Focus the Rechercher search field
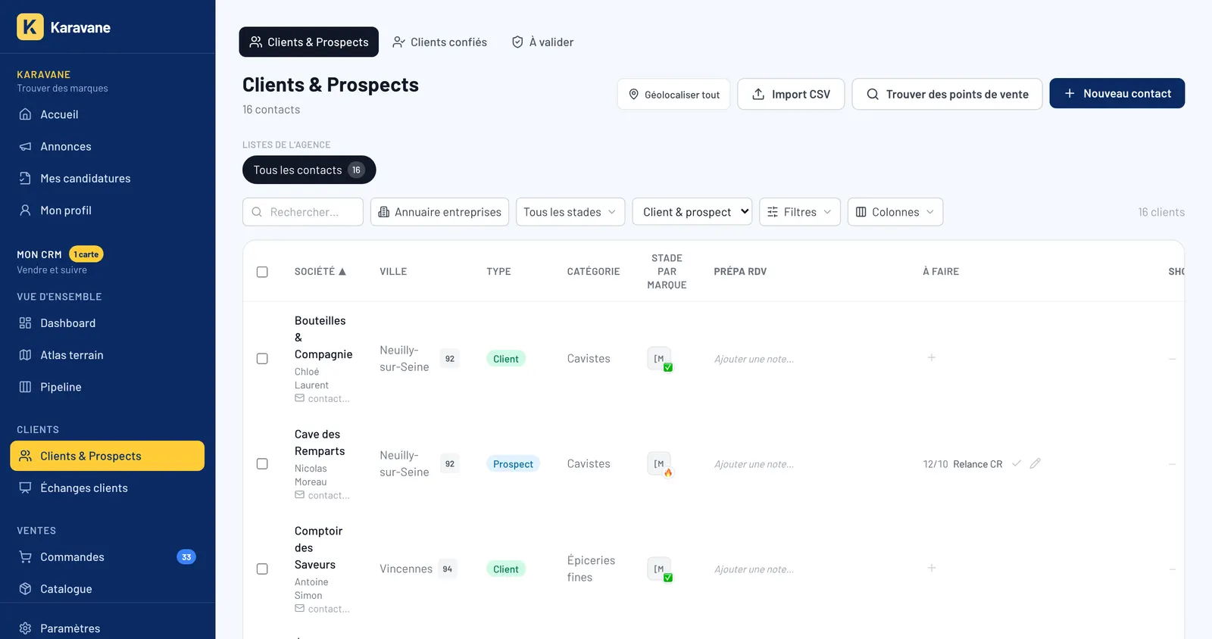Screen dimensions: 1212x639 click(303, 212)
